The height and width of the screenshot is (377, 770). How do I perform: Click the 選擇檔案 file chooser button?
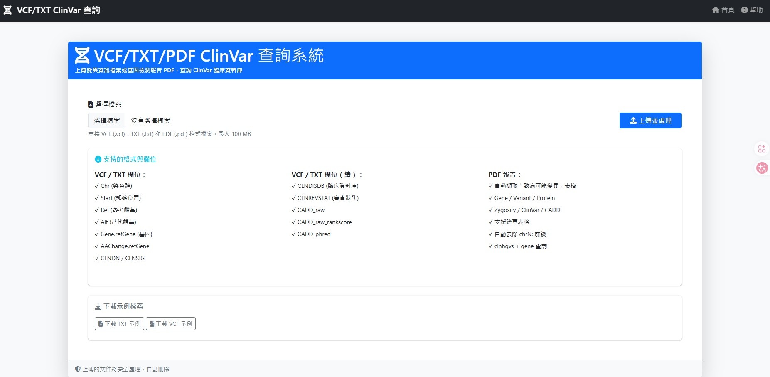point(107,121)
